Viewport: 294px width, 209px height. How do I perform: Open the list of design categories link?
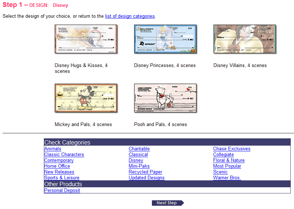coord(130,16)
